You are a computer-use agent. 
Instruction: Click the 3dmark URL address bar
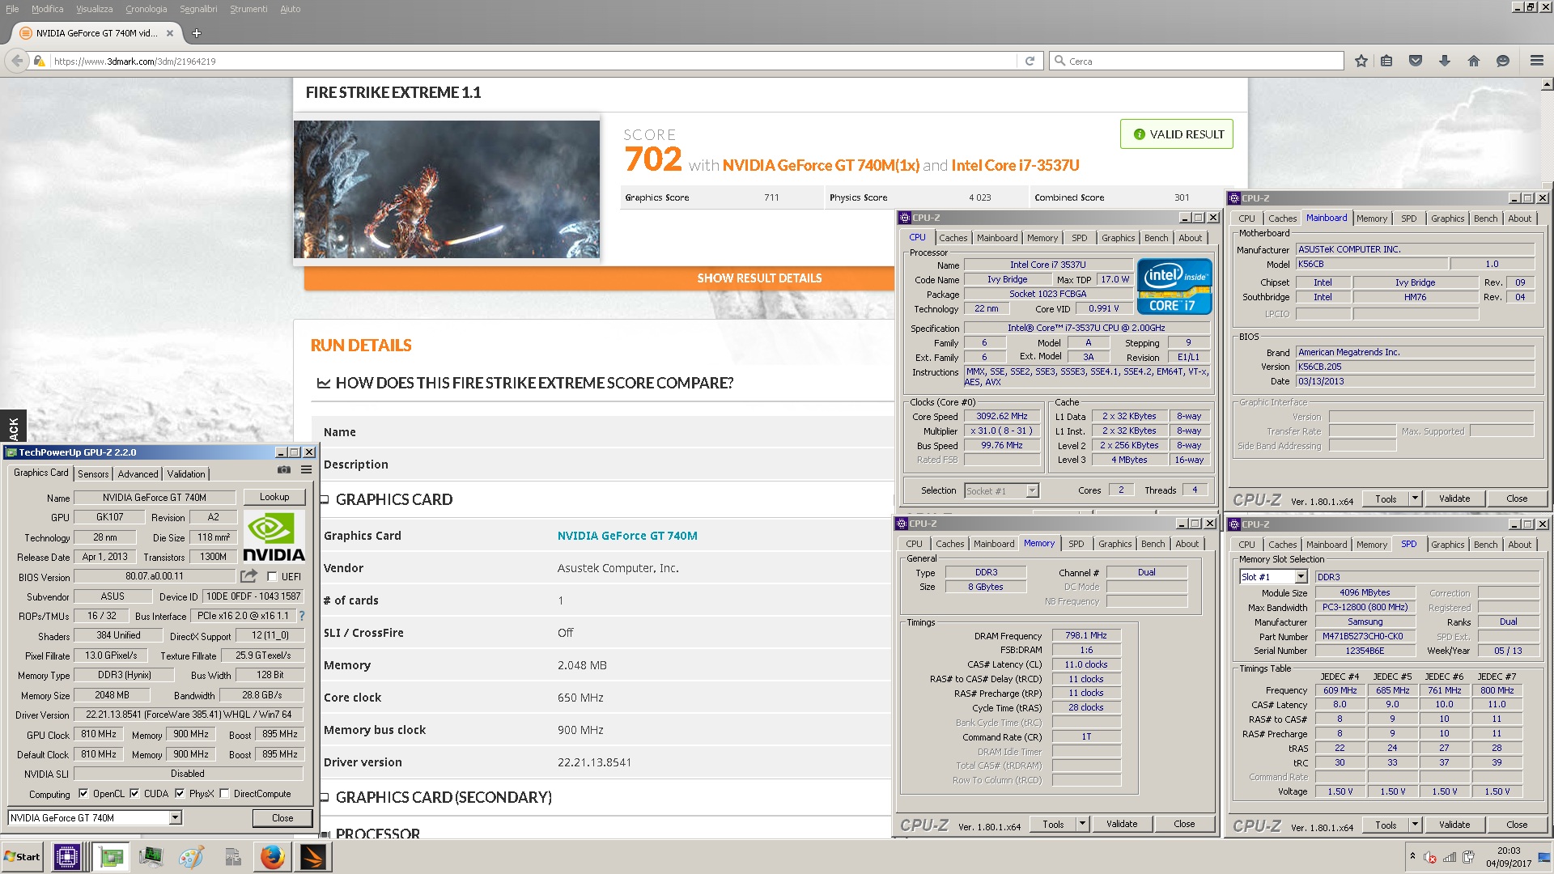534,61
